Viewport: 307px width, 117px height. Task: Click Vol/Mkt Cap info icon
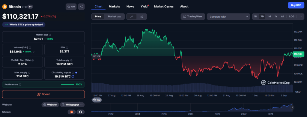pos(33,61)
